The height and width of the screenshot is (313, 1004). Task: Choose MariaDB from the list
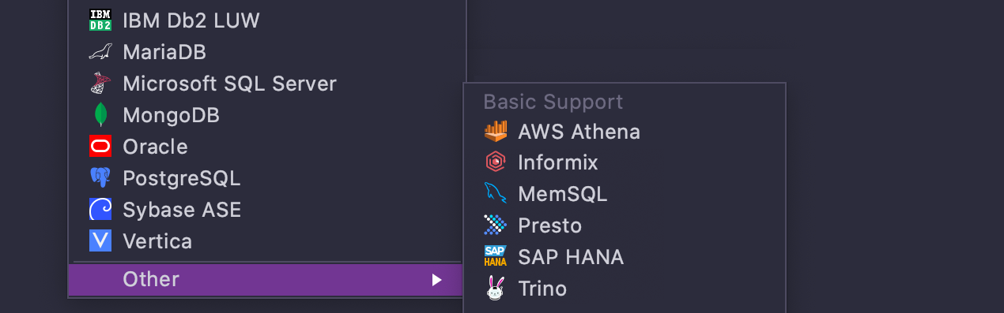tap(267, 52)
